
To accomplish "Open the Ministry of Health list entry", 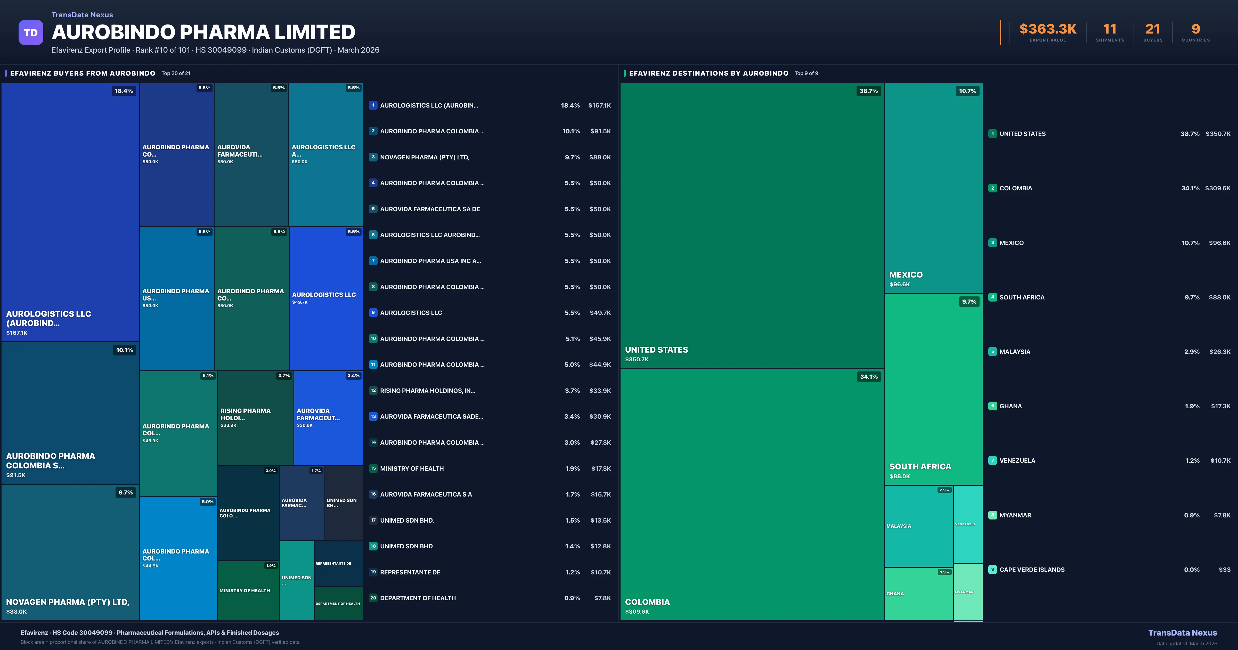I will 412,468.
